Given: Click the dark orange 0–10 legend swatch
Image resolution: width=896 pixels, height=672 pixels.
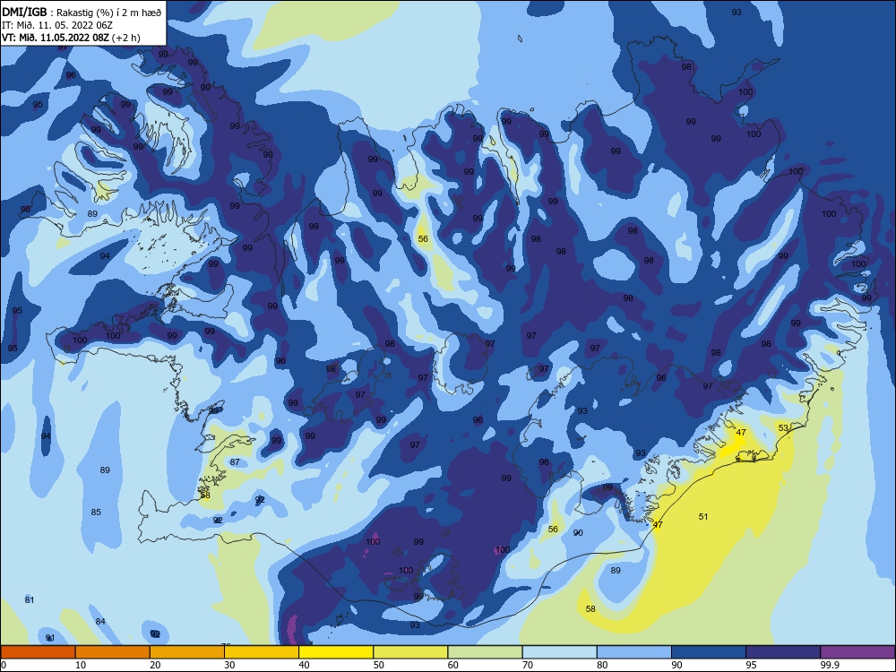Looking at the screenshot, I should click(38, 652).
